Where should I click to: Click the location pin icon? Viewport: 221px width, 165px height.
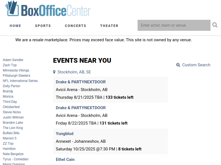click(54, 72)
